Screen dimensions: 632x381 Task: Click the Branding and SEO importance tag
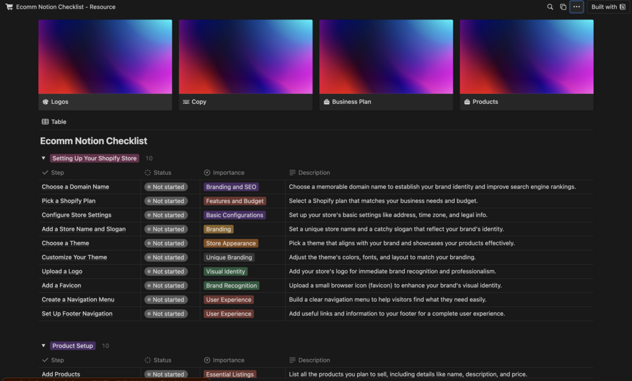click(231, 187)
